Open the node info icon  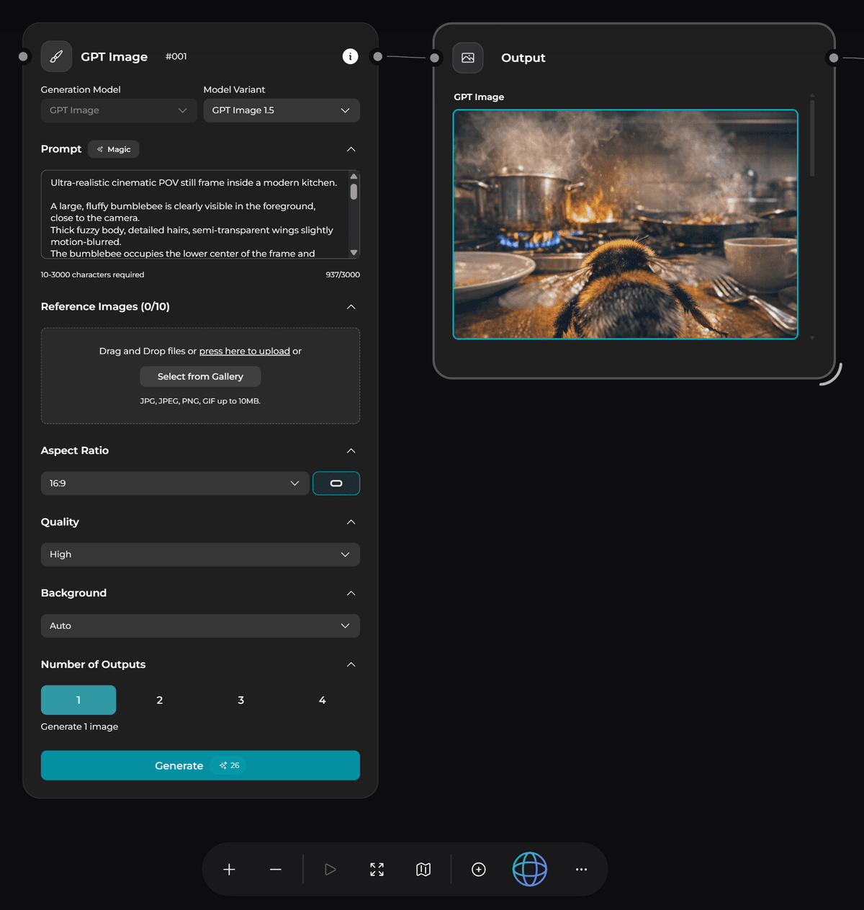[x=350, y=56]
